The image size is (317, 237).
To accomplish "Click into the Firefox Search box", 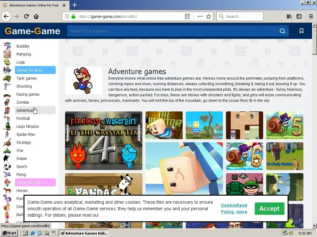I will [x=240, y=16].
